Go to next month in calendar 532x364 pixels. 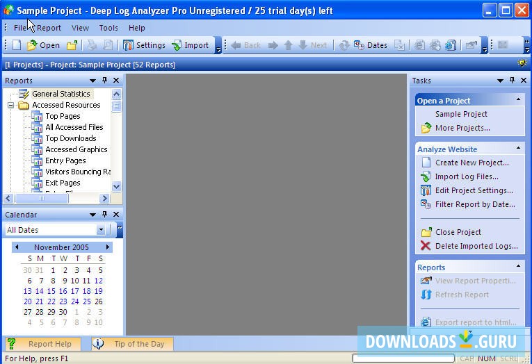pyautogui.click(x=108, y=247)
